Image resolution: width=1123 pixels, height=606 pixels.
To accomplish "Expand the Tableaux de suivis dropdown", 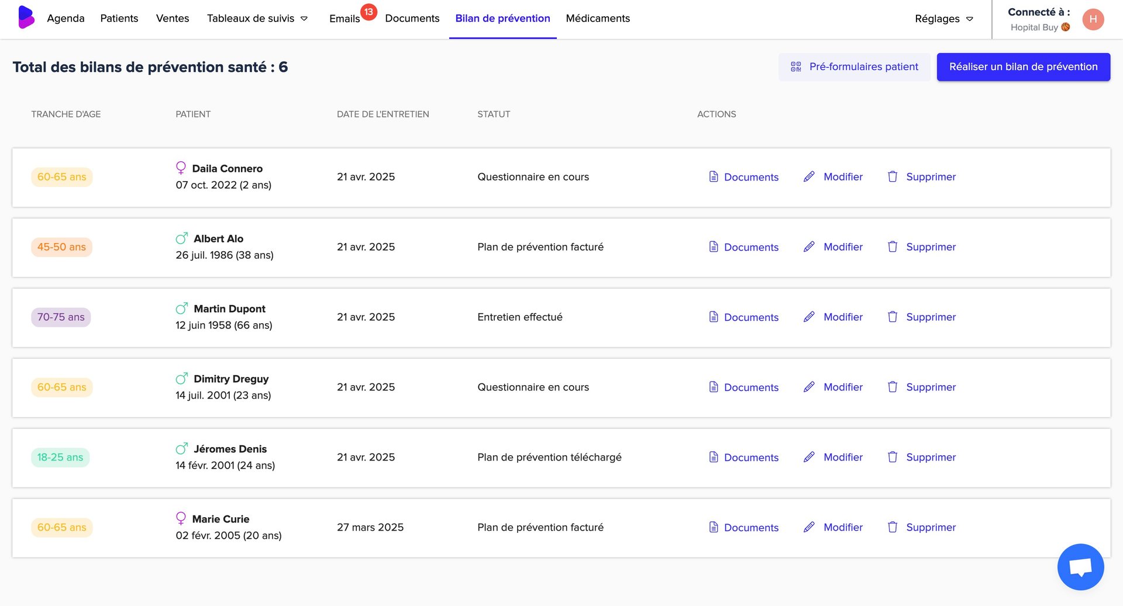I will click(x=257, y=19).
